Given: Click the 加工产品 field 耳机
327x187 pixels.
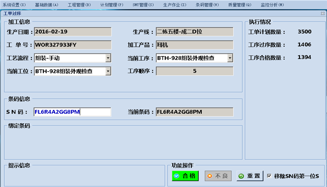Looking at the screenshot, I should tap(195, 45).
